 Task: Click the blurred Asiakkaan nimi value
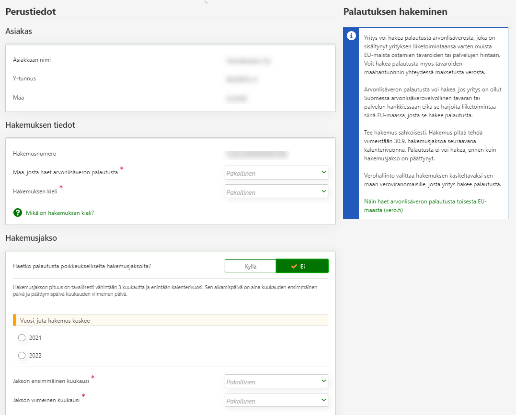(247, 61)
